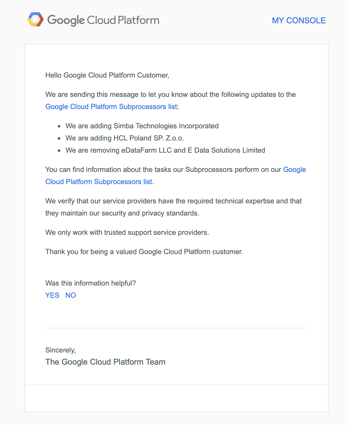Click 'We only work with trusted support service providers.'
The image size is (348, 425).
[x=127, y=233]
